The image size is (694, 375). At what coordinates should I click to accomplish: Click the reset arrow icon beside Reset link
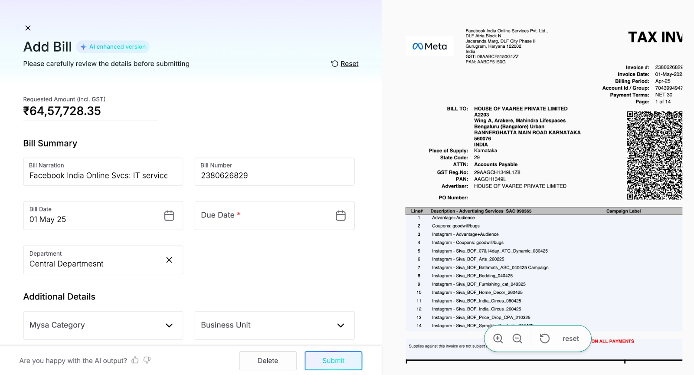[x=335, y=64]
